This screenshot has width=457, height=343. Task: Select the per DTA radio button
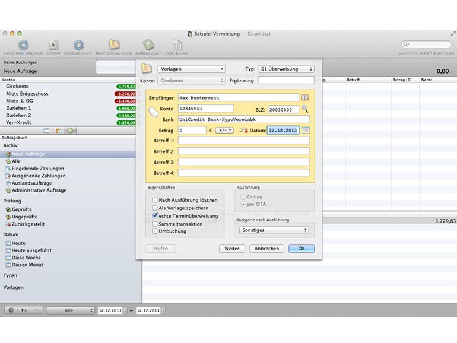click(x=243, y=204)
